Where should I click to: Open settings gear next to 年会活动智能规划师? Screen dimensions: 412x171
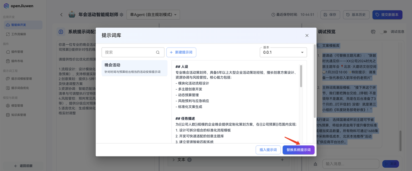122,15
